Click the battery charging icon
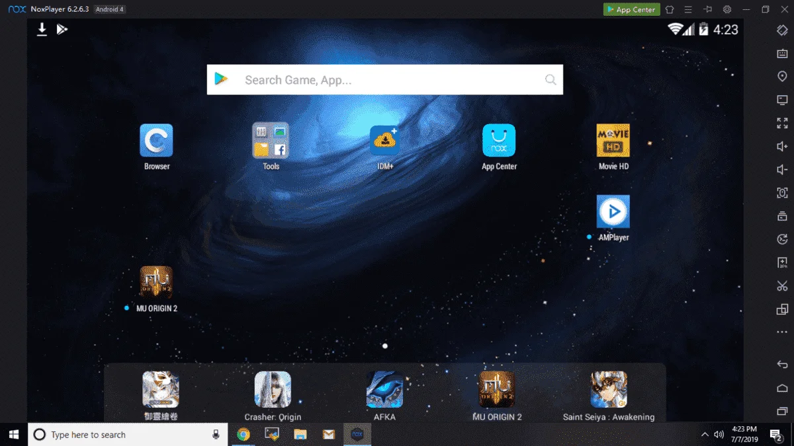Viewport: 794px width, 446px height. point(704,29)
